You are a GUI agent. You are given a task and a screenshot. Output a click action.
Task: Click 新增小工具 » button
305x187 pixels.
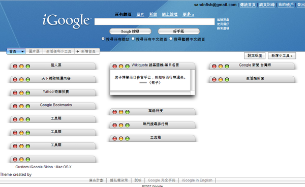282,55
